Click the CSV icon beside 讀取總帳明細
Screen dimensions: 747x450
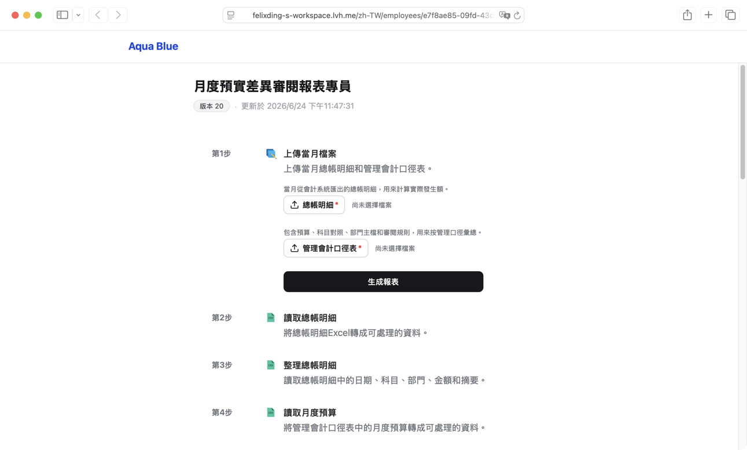click(271, 318)
